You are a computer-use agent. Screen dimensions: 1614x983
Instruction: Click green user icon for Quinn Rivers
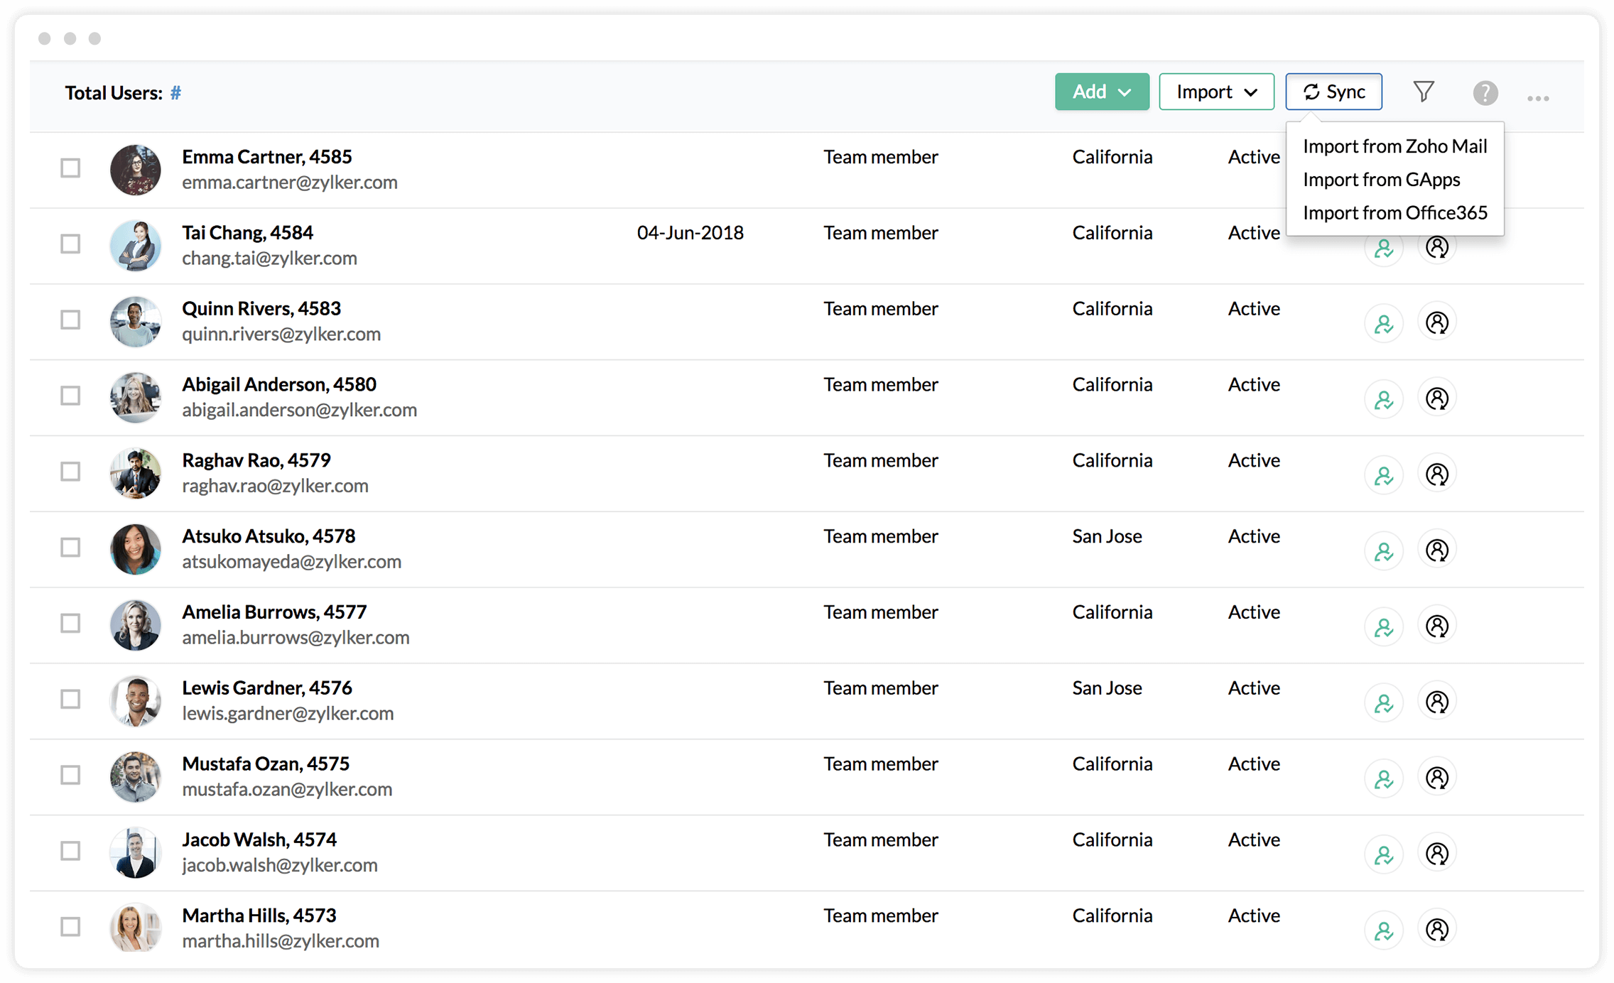click(1383, 324)
